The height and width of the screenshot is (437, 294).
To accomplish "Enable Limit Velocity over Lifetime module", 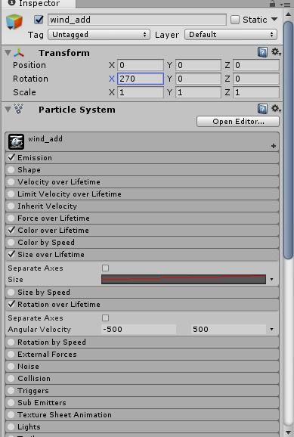I will 11,194.
